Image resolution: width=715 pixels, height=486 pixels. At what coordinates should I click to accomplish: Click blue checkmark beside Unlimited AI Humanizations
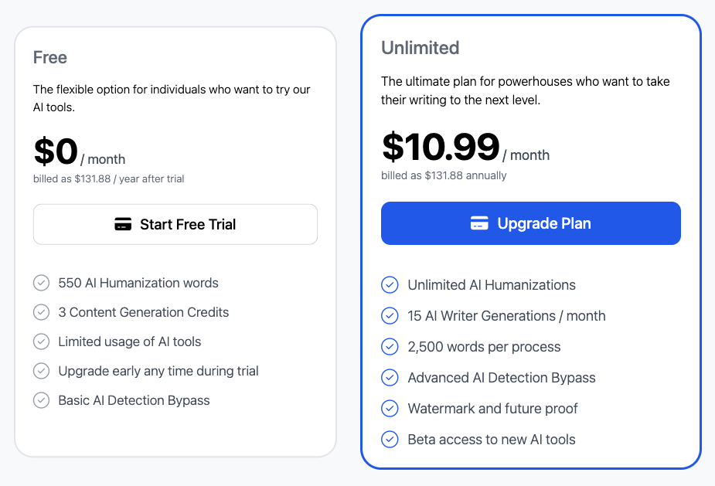point(390,285)
